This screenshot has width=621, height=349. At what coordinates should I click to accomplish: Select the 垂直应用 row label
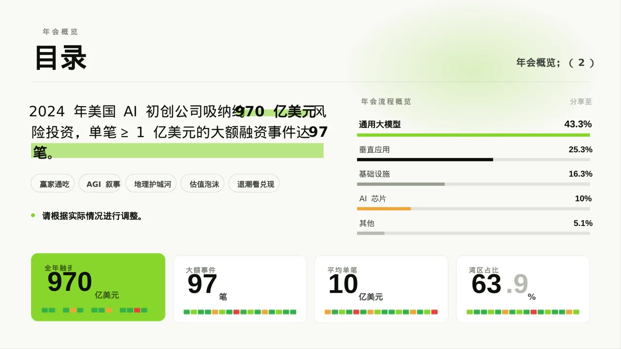coord(375,150)
